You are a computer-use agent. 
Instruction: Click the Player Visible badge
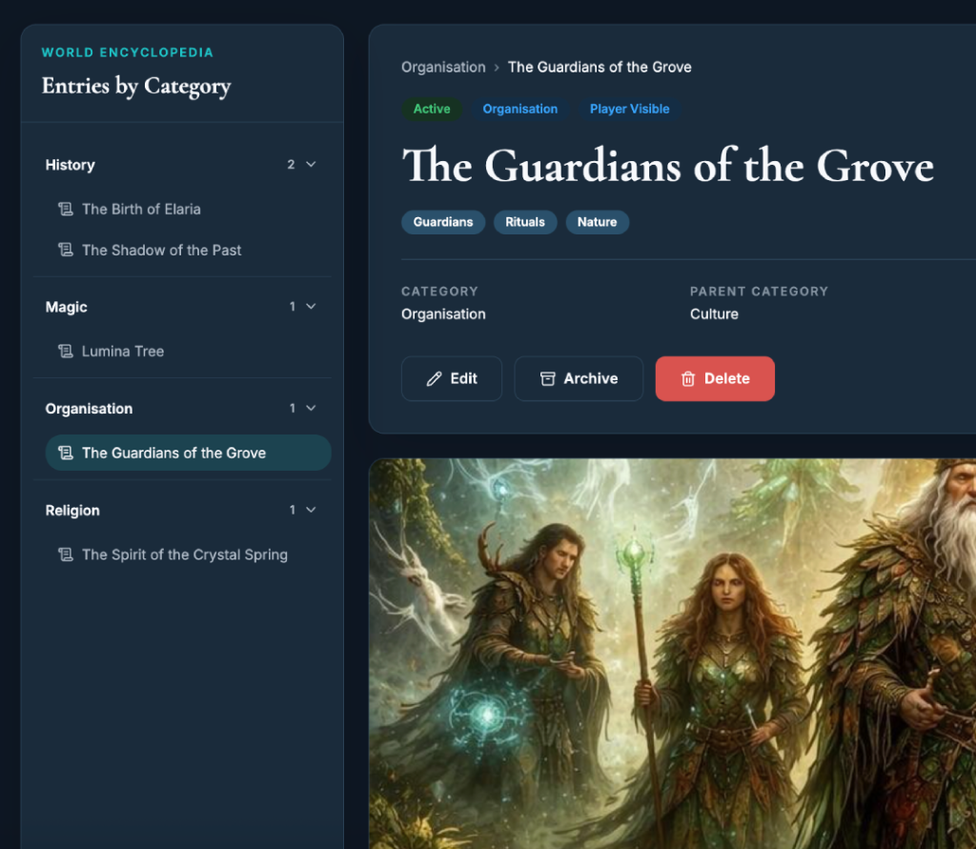click(629, 109)
